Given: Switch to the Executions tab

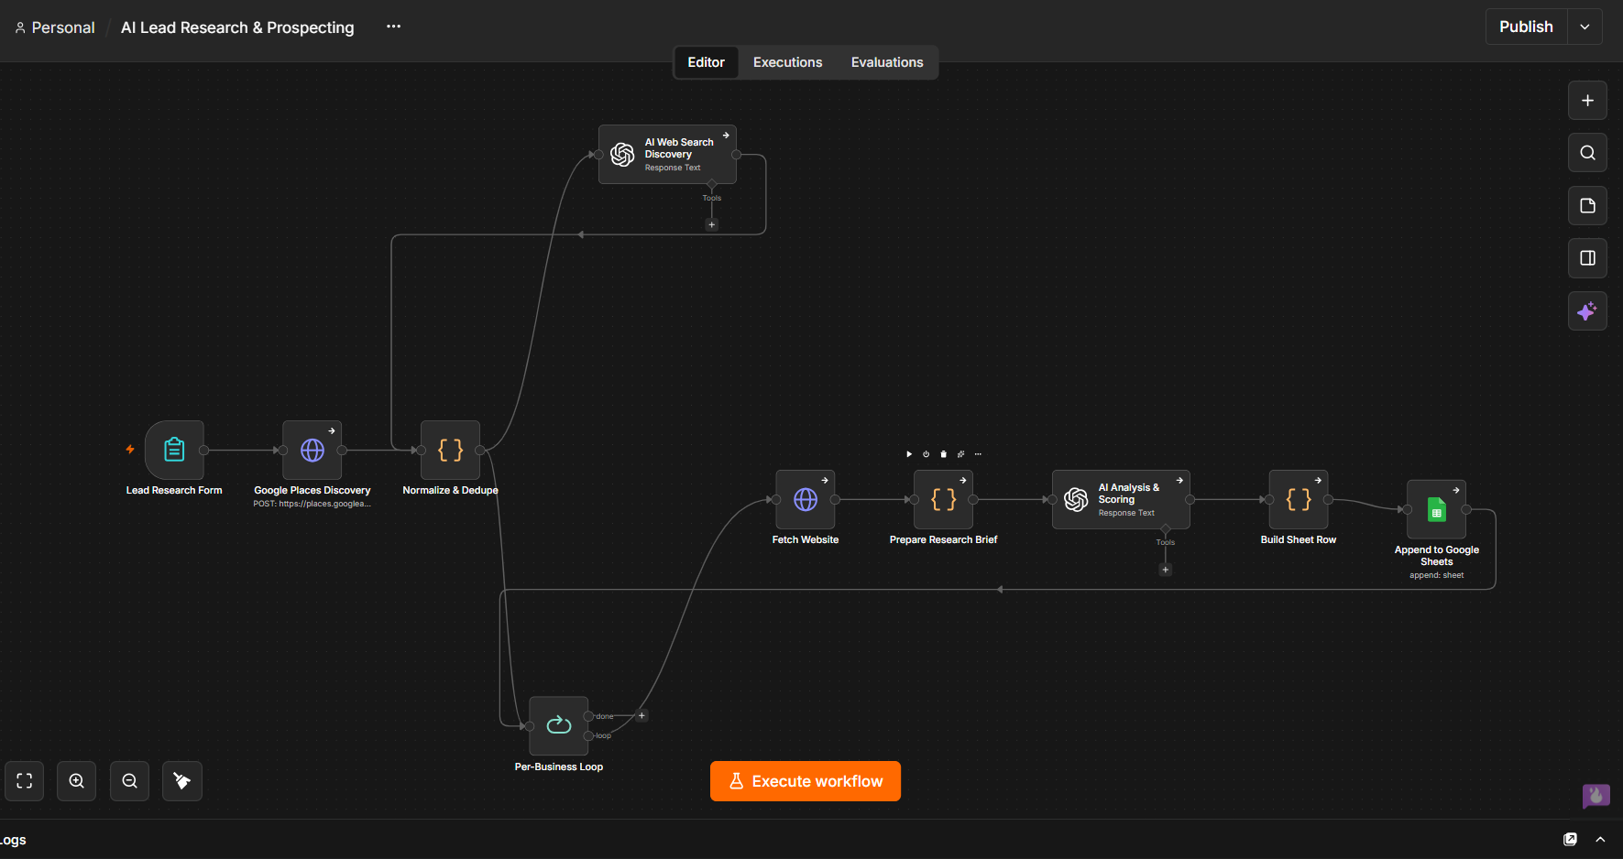Looking at the screenshot, I should coord(787,62).
